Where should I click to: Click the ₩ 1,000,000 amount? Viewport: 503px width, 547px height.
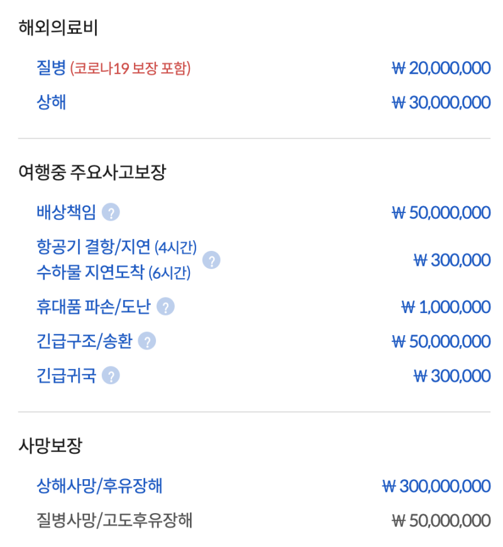pyautogui.click(x=446, y=307)
